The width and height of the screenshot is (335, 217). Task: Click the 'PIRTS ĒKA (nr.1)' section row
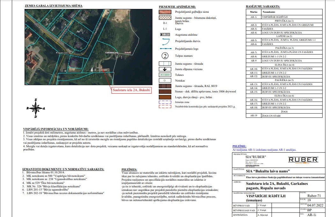point(284,21)
